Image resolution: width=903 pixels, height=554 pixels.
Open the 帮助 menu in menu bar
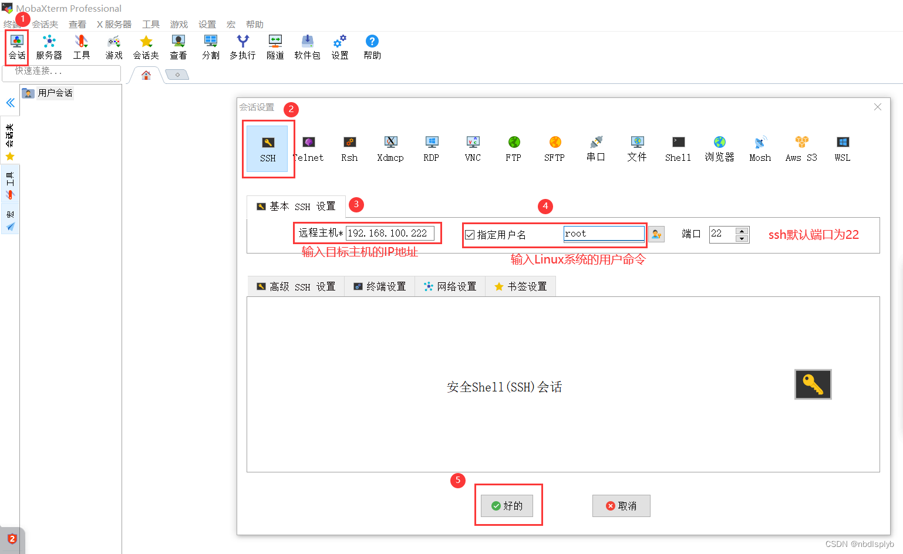(x=255, y=25)
